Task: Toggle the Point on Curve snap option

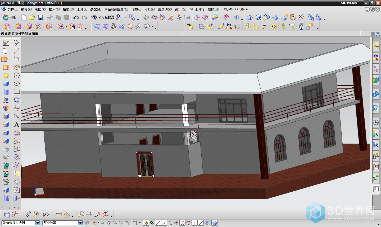Action: [201, 223]
